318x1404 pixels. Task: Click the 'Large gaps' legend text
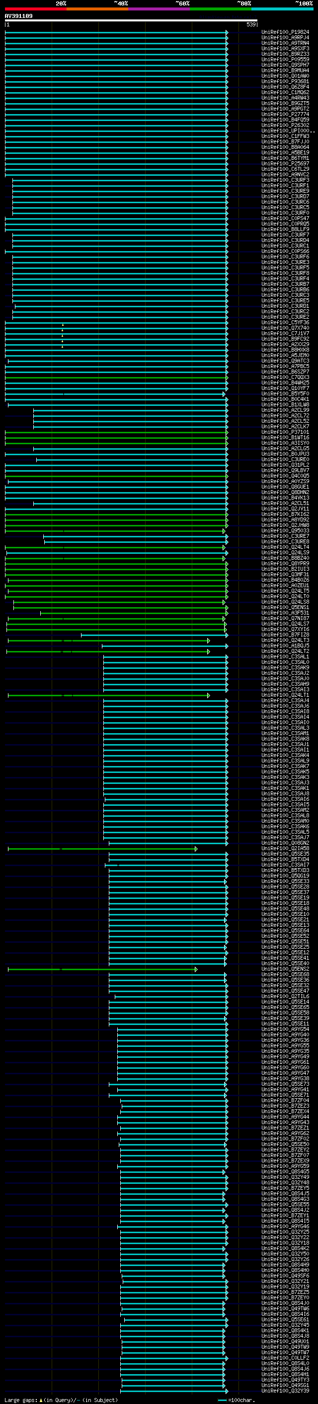21,1400
